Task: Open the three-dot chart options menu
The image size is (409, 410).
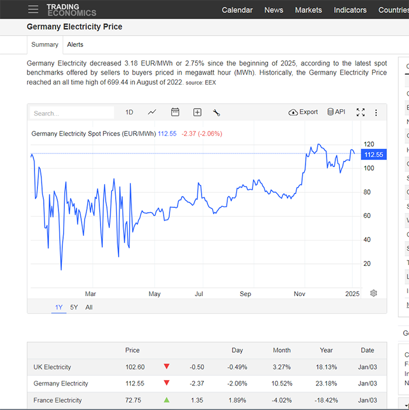Action: (376, 113)
